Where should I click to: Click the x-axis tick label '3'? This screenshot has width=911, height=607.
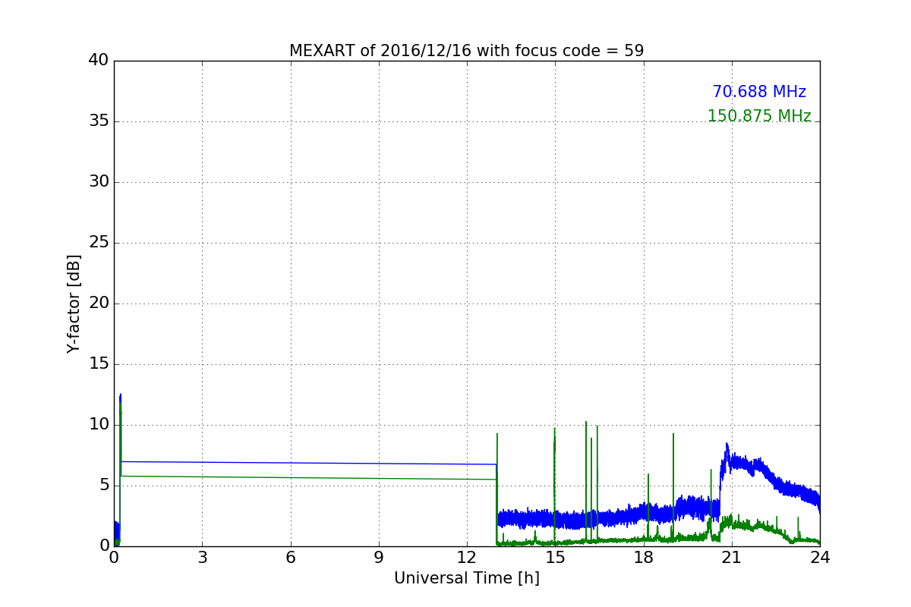202,557
